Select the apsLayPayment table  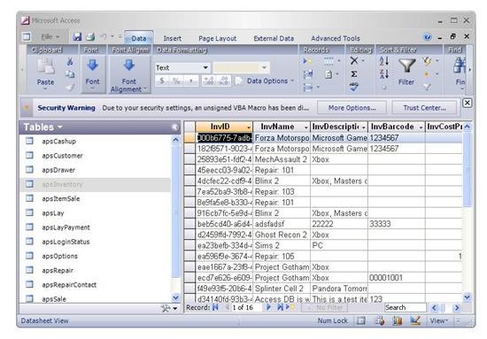pos(66,227)
